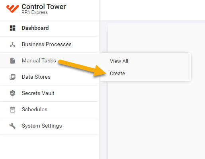Screen dimensions: 205x159
Task: Expand the Manual Tasks submenu
Action: [50, 61]
